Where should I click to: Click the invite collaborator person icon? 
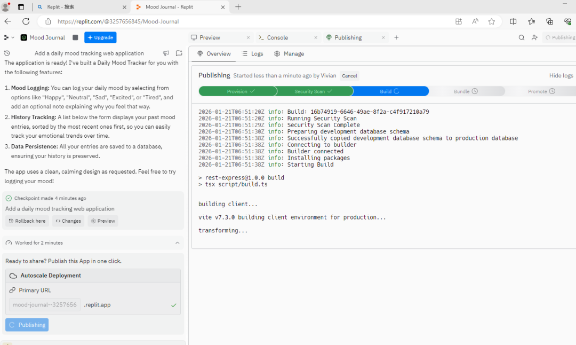[x=534, y=37]
